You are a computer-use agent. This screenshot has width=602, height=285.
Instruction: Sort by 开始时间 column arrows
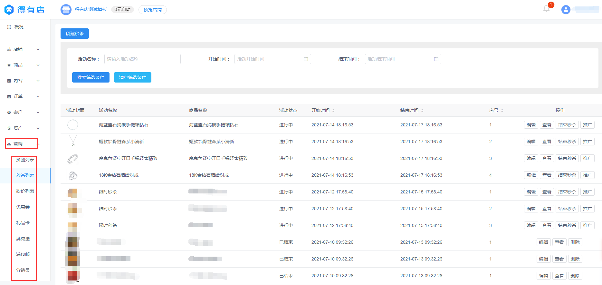pos(333,111)
